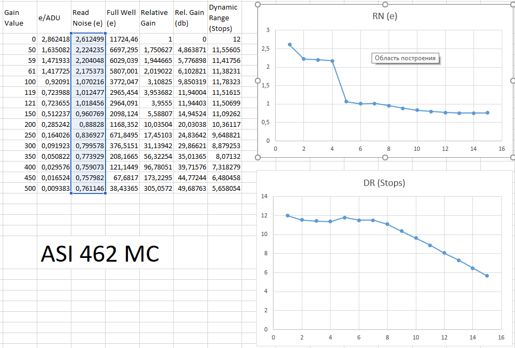The image size is (515, 348).
Task: Select the Gain Value header cell
Action: tap(18, 18)
